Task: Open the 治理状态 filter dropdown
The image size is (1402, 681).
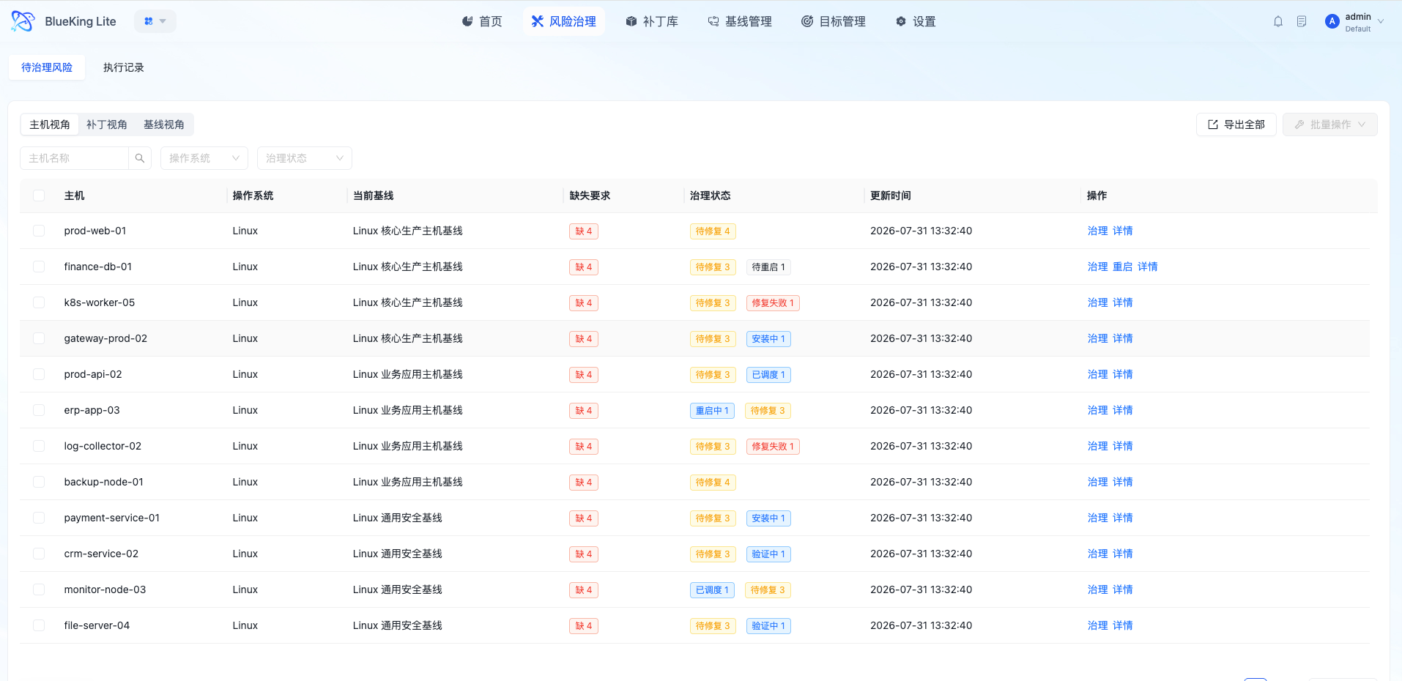Action: tap(305, 158)
